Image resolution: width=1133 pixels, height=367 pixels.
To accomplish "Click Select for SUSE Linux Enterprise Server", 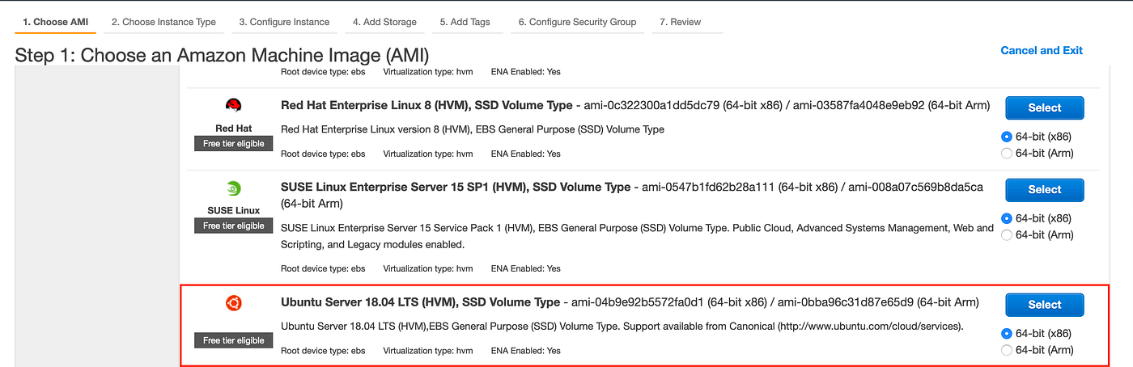I will point(1044,189).
